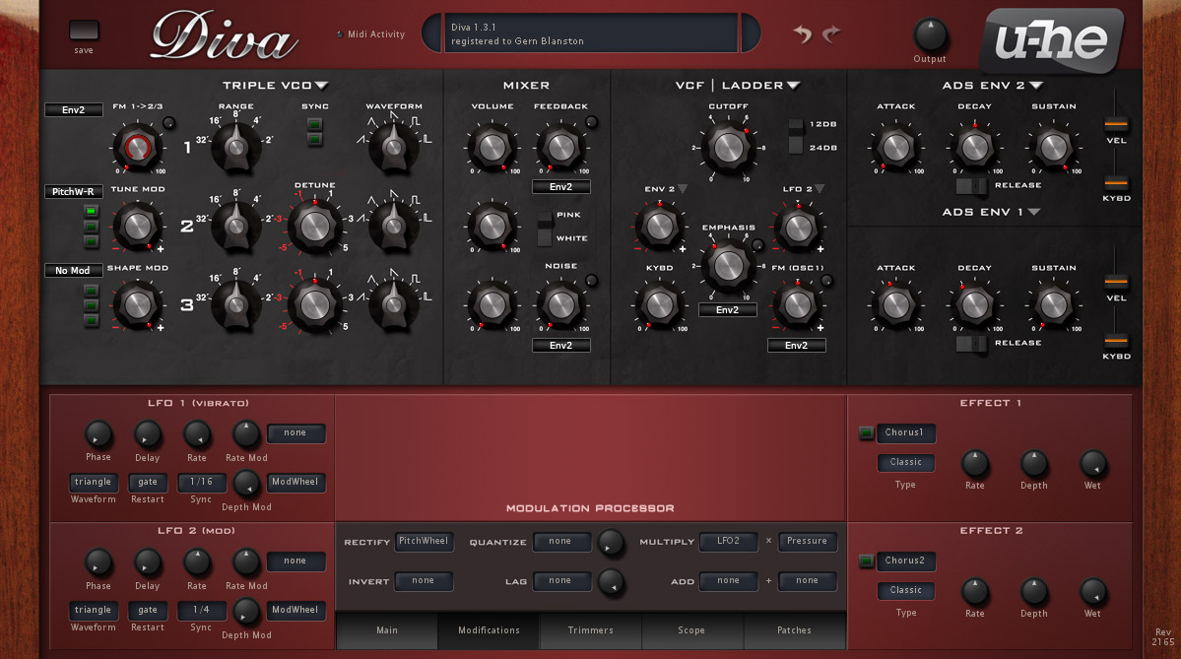Click ADS Env 1 Decay knob
Viewport: 1181px width, 659px height.
974,305
